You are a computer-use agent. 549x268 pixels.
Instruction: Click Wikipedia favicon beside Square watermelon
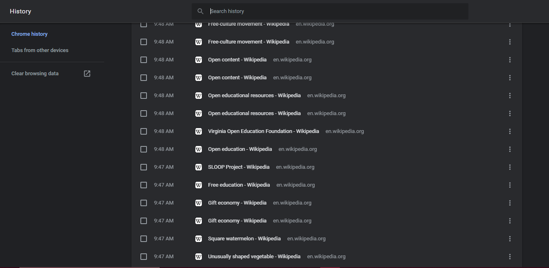click(199, 239)
